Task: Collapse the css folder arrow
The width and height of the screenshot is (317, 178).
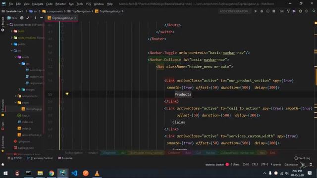Action: pos(19,64)
